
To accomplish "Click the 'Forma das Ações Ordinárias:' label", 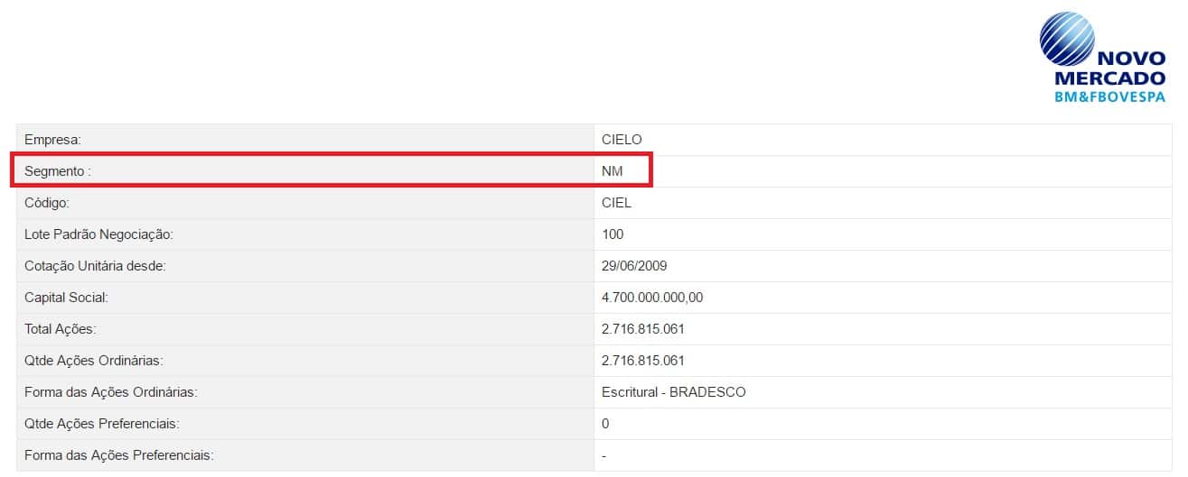I will click(x=111, y=392).
